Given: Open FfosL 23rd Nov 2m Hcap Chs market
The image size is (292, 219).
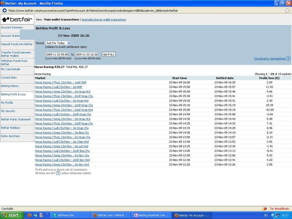Looking at the screenshot, I should coord(63,137).
